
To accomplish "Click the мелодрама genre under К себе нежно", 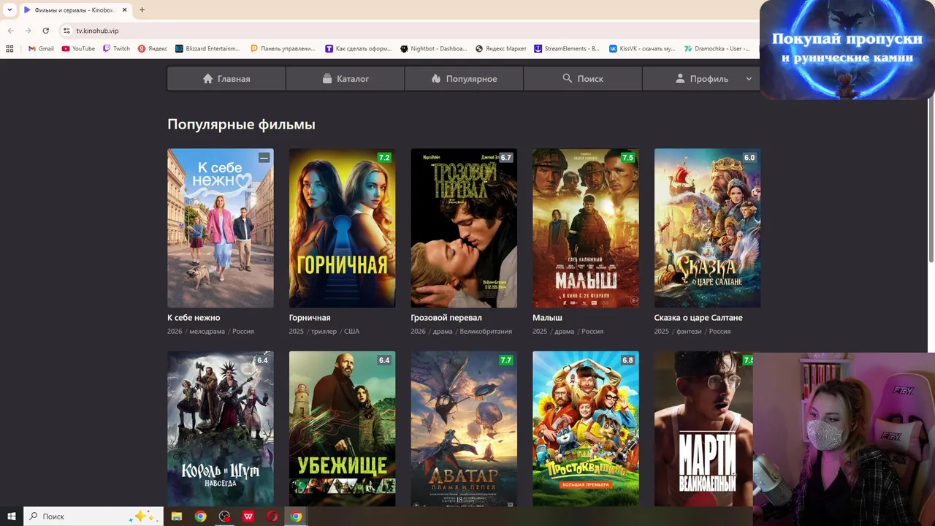I will [207, 332].
